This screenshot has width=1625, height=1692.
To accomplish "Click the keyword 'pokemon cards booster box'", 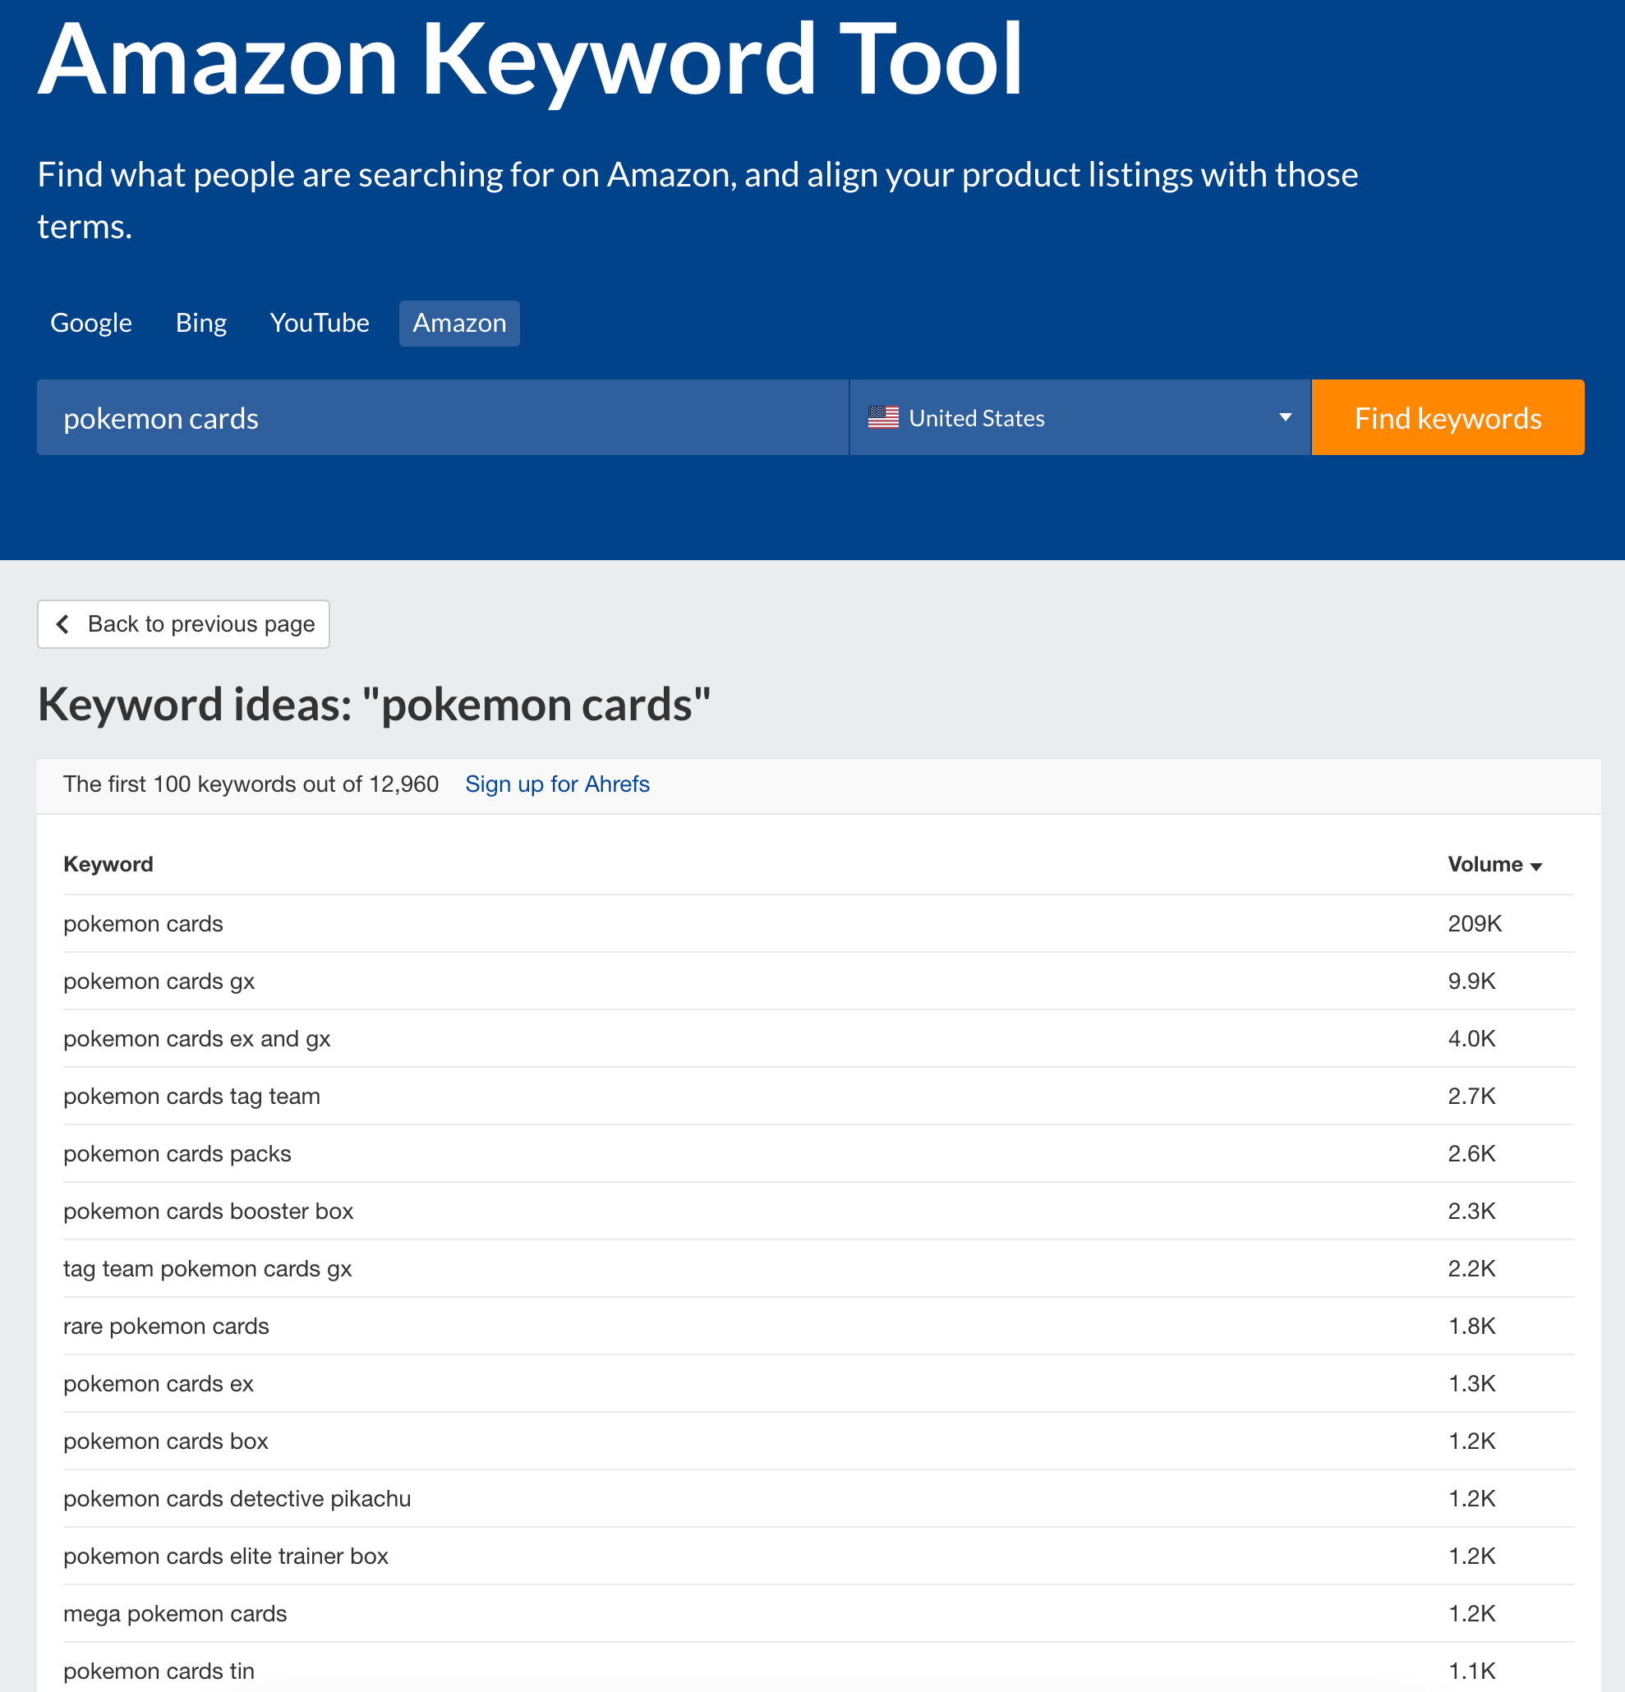I will click(207, 1211).
